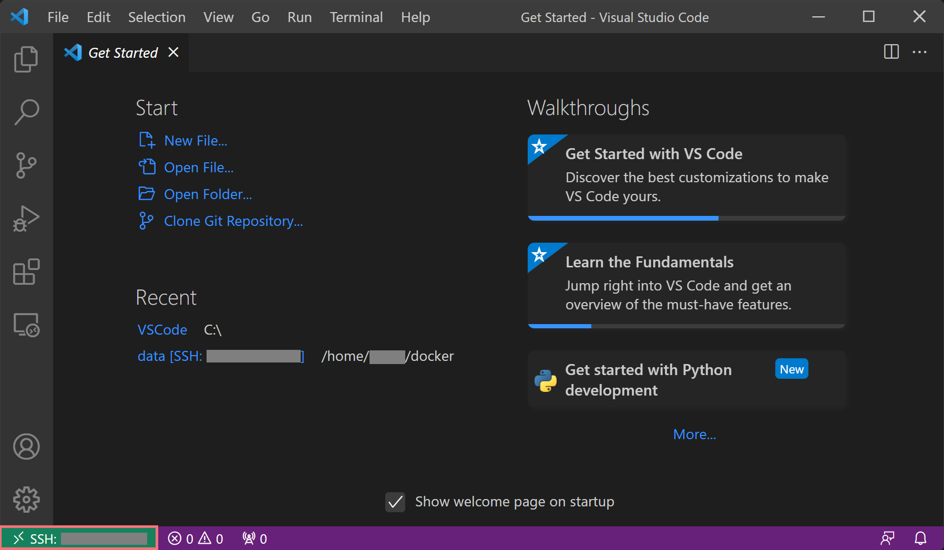Open the Manage gear icon
The width and height of the screenshot is (944, 550).
26,500
